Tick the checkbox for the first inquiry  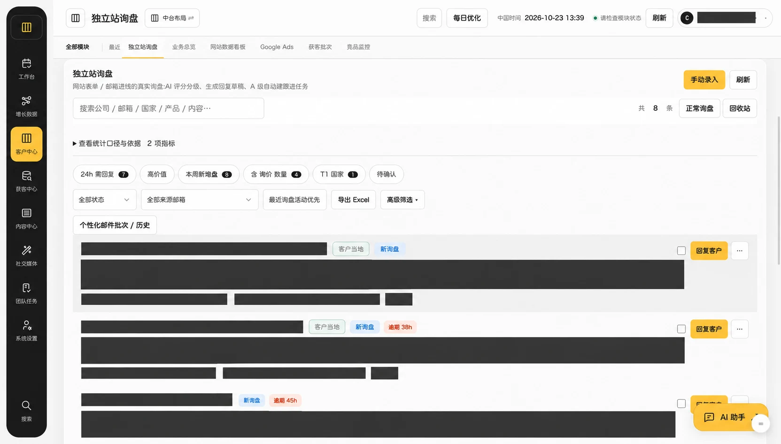[681, 250]
